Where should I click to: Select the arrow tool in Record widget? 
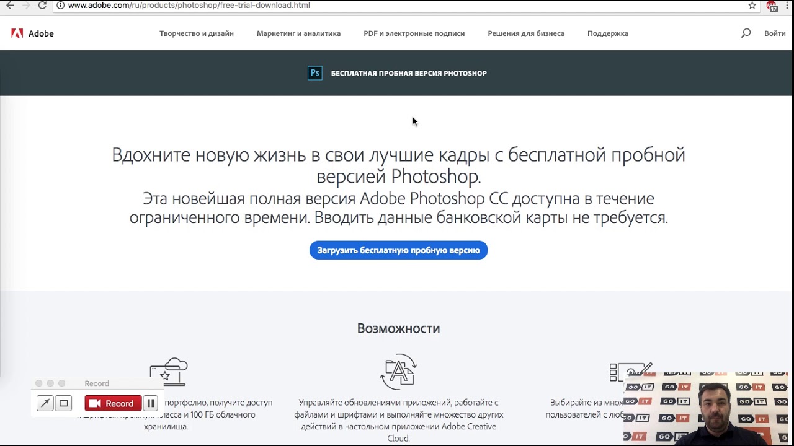click(45, 403)
